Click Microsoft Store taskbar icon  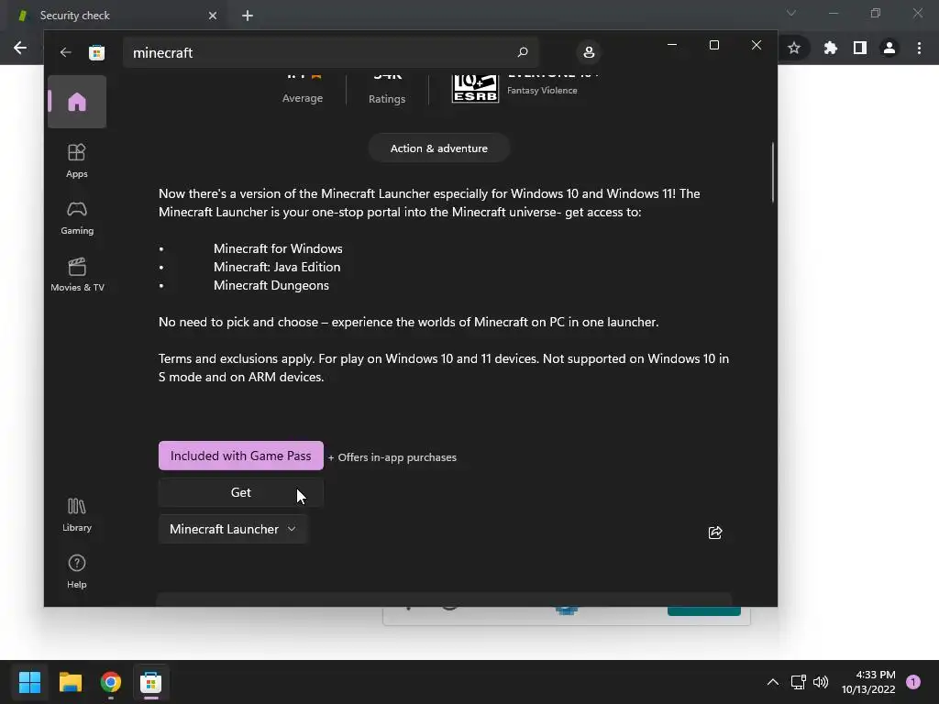151,682
